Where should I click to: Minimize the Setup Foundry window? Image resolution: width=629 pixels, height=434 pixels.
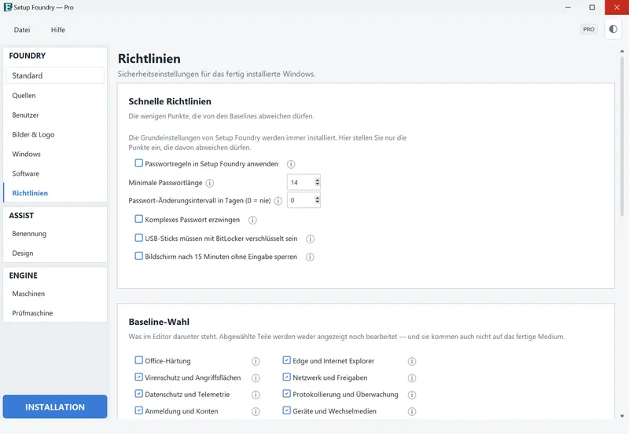(x=568, y=7)
